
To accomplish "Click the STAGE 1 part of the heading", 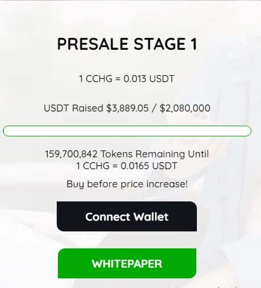I will coord(166,44).
